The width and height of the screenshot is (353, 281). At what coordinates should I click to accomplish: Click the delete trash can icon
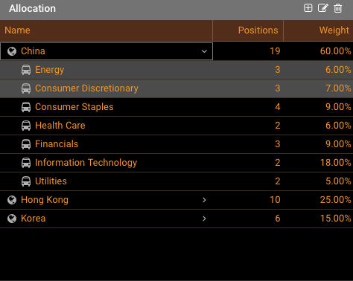(337, 8)
